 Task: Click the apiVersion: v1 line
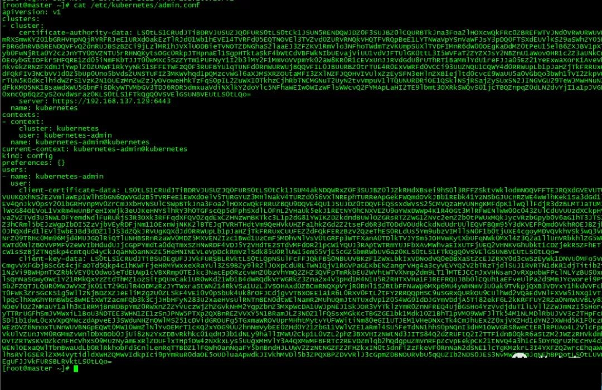pyautogui.click(x=31, y=12)
